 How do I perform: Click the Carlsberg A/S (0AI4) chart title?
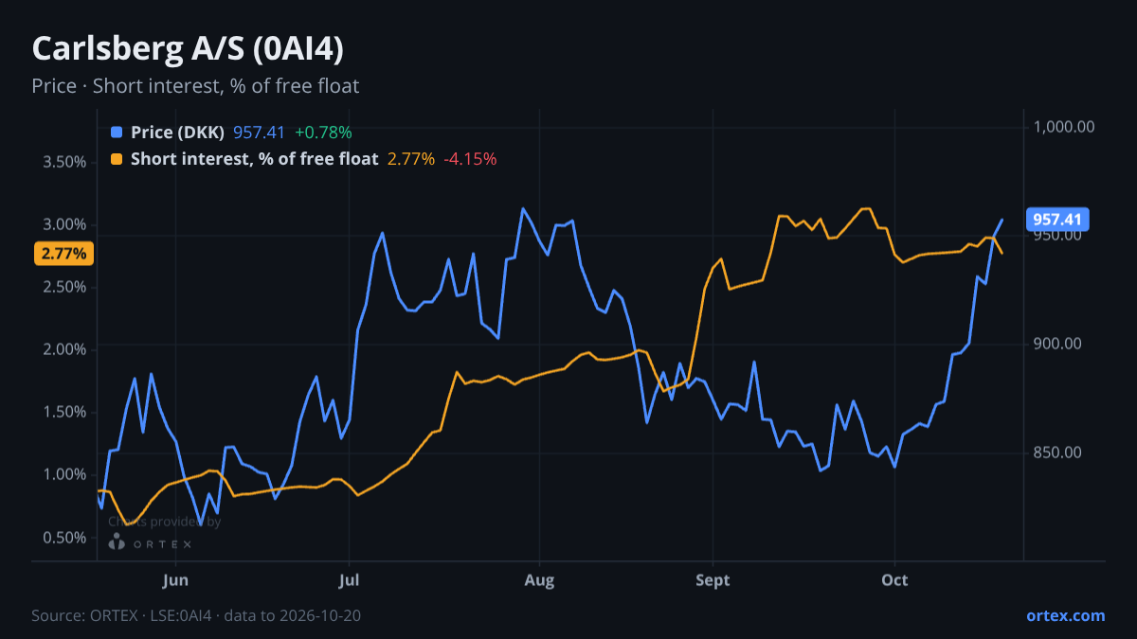tap(188, 49)
